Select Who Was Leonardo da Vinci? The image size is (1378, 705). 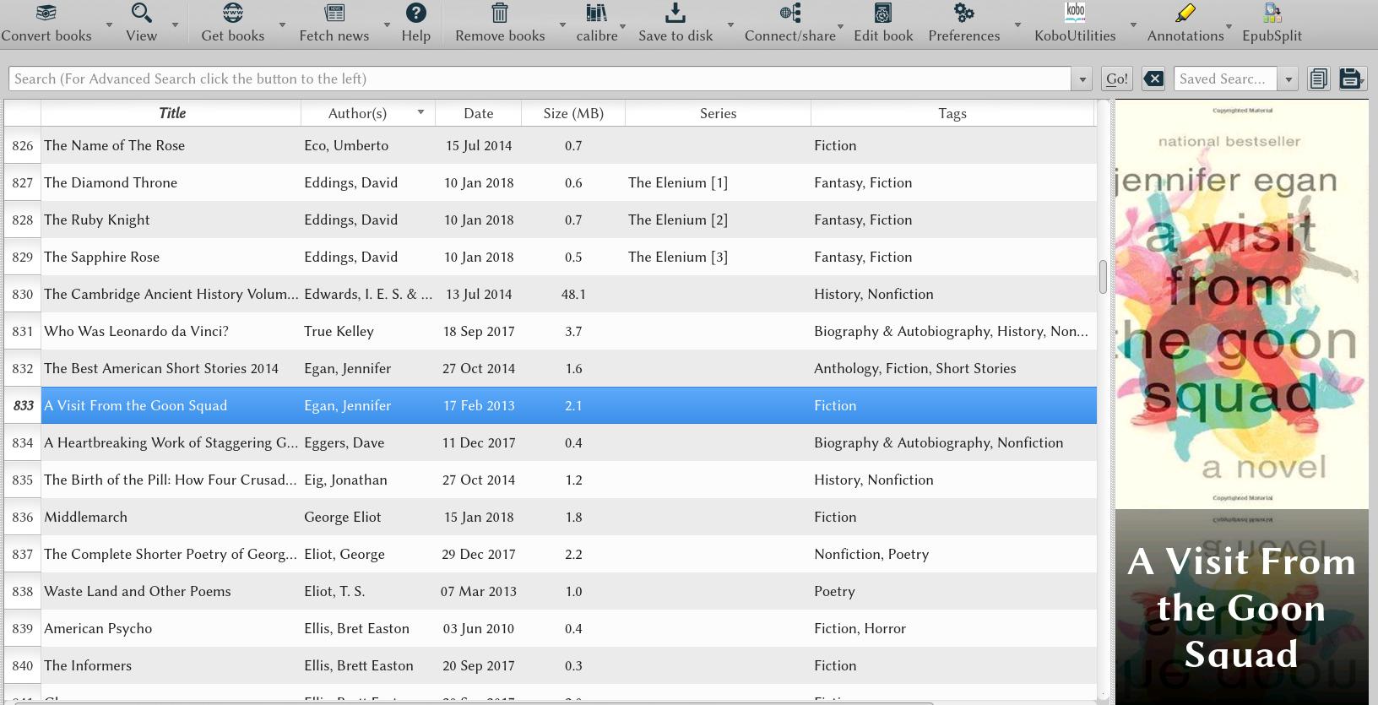(136, 331)
